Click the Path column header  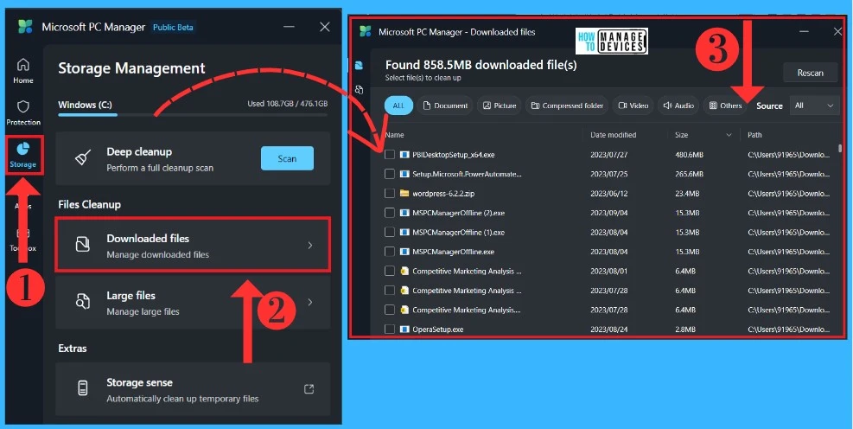coord(754,135)
